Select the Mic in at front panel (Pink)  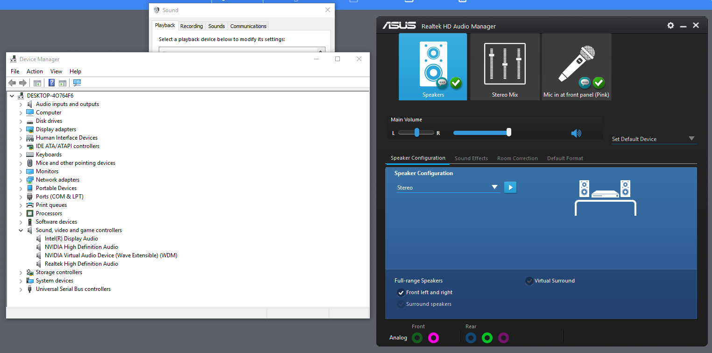pos(576,65)
